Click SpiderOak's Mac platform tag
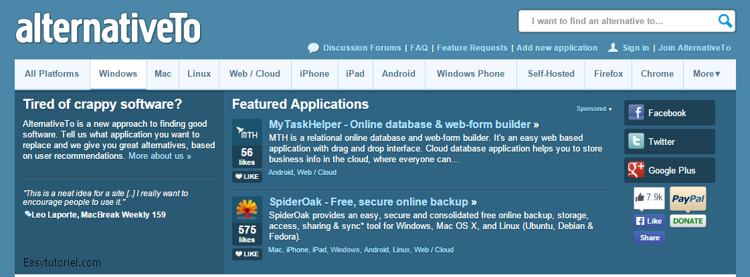750x277 pixels. click(275, 250)
